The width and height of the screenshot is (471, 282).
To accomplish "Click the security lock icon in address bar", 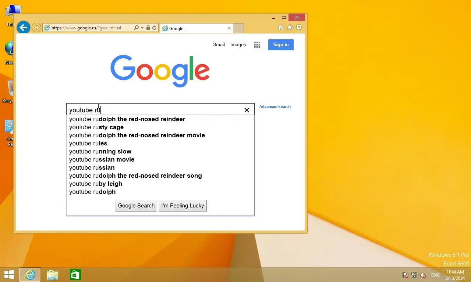I will tap(148, 28).
